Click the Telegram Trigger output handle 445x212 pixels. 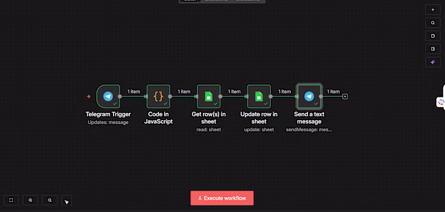point(120,96)
